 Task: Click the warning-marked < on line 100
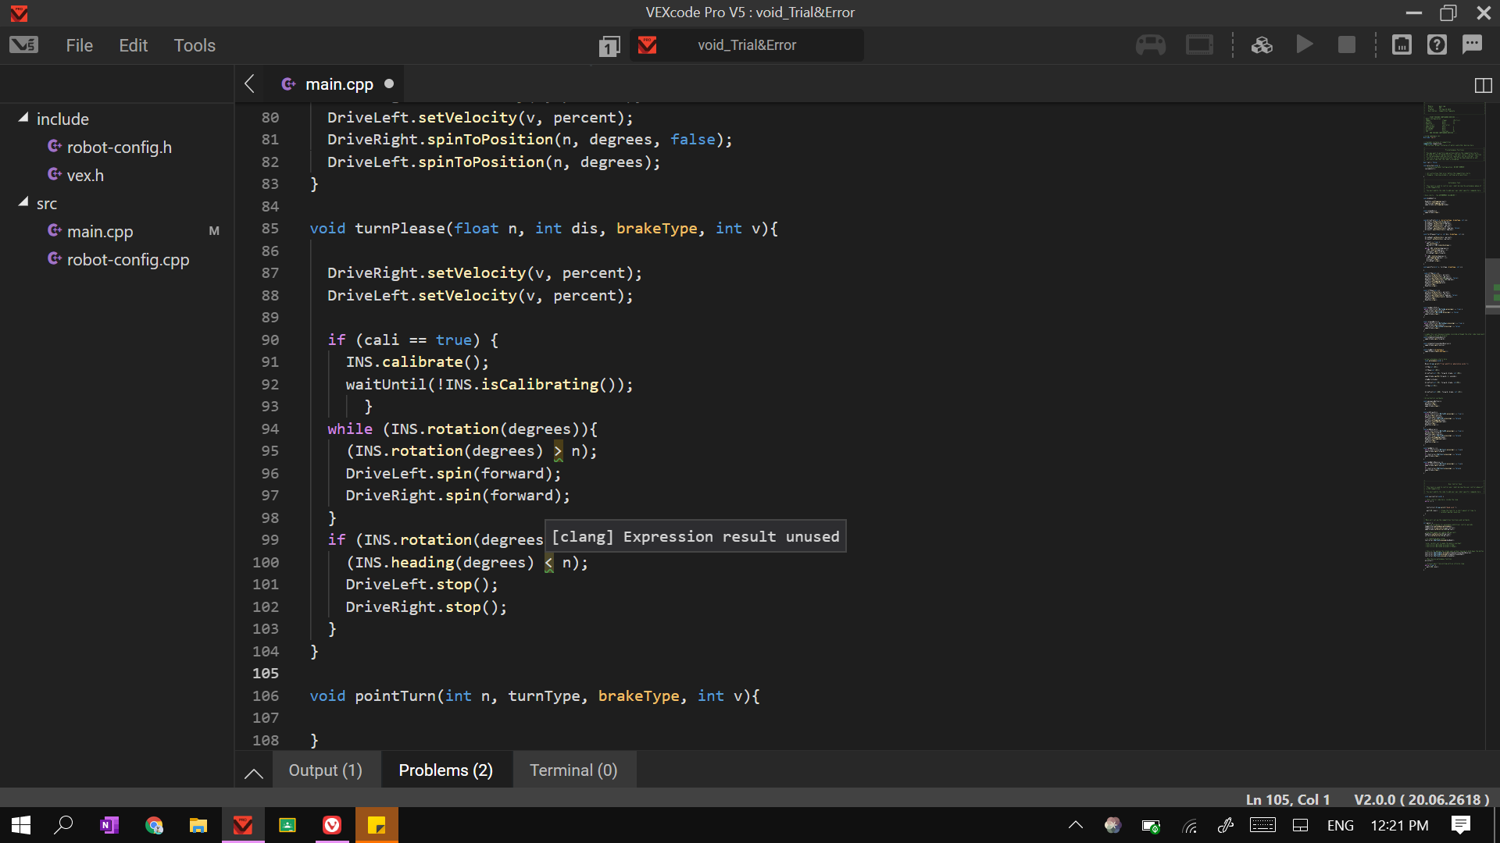548,563
